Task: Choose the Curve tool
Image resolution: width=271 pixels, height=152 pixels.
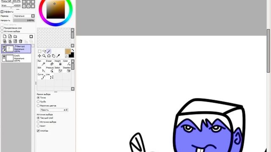Action: [41, 76]
